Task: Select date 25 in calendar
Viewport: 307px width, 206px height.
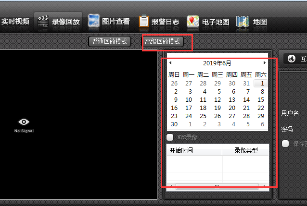Action: (203, 116)
